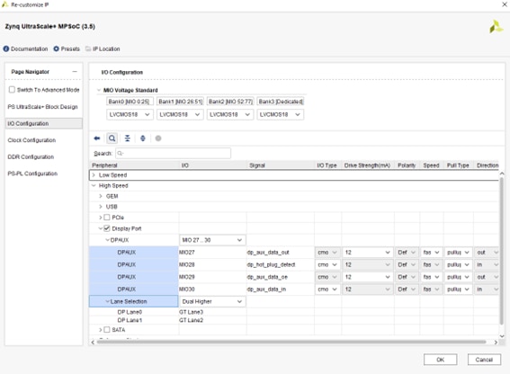Expand the USB peripheral node
The width and height of the screenshot is (510, 374).
tap(101, 207)
